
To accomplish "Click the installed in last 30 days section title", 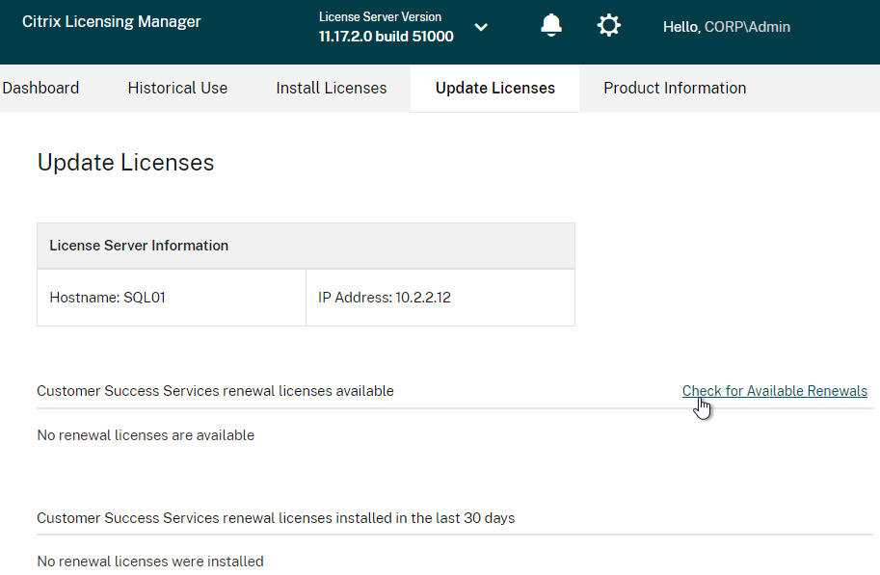I will [276, 518].
